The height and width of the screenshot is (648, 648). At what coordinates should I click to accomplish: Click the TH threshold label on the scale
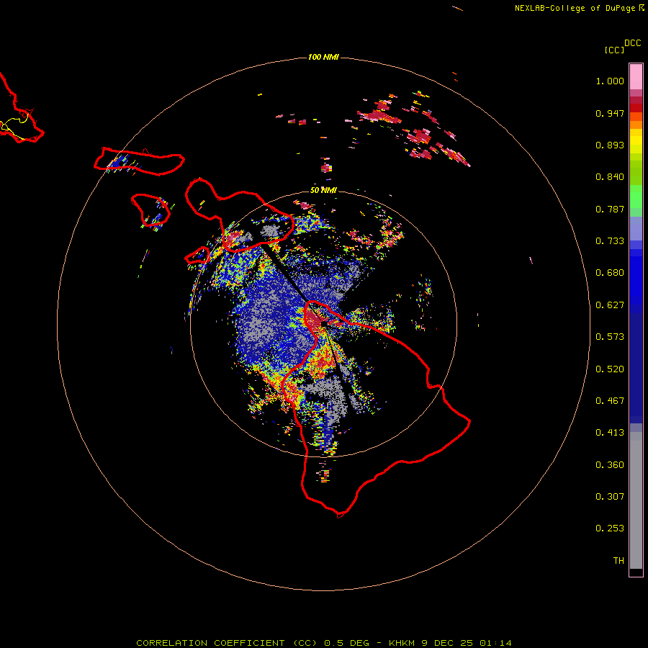click(618, 561)
